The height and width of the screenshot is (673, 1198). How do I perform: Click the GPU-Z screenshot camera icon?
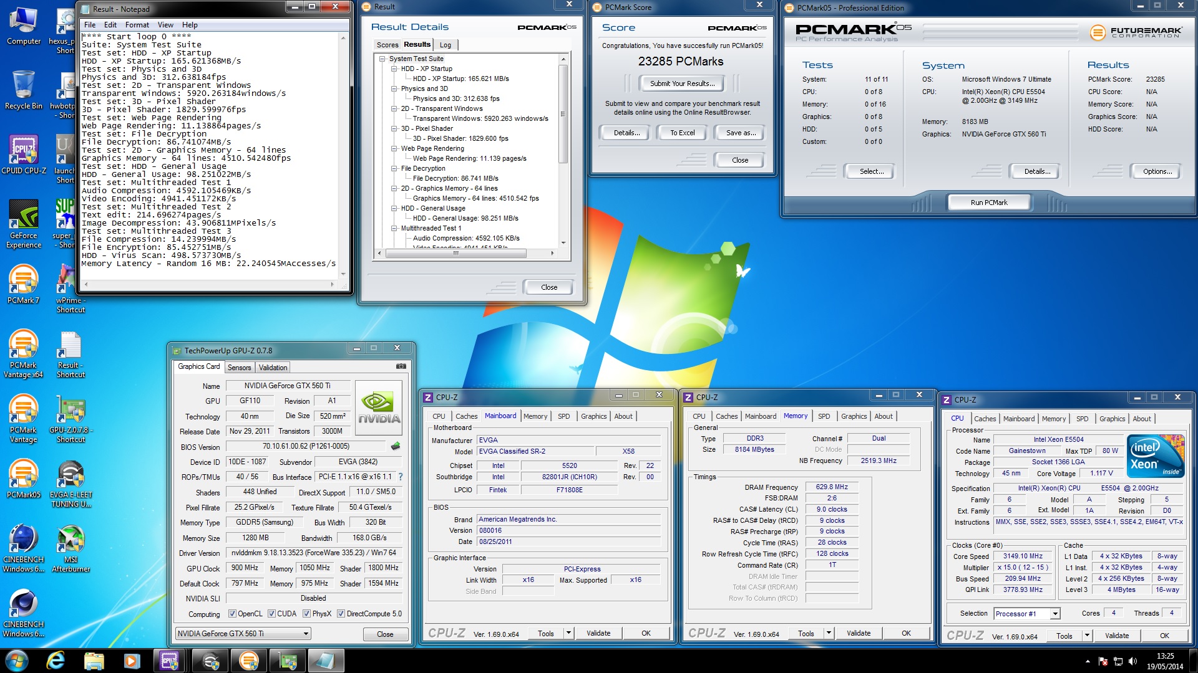click(x=401, y=366)
